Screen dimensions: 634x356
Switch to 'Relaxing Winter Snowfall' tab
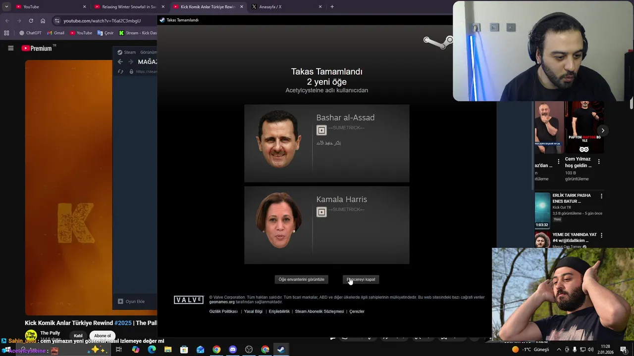129,7
